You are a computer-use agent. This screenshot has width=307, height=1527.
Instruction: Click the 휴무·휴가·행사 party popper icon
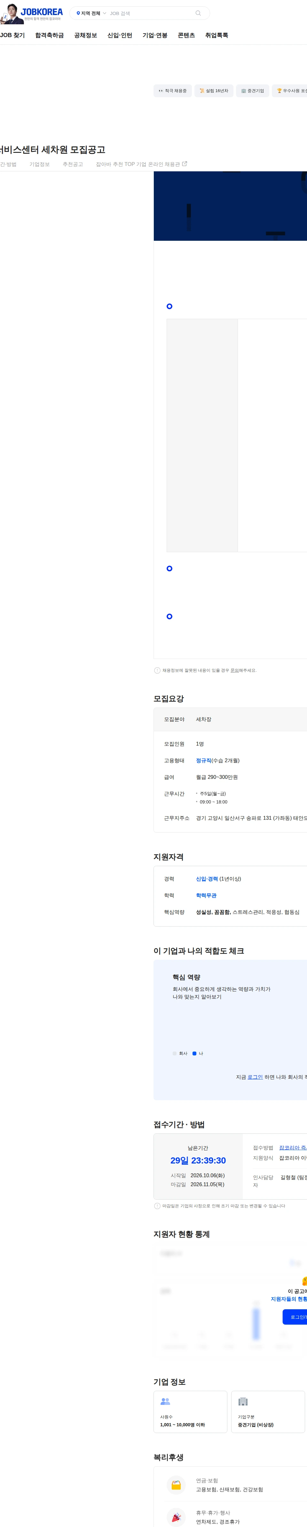pyautogui.click(x=176, y=1517)
